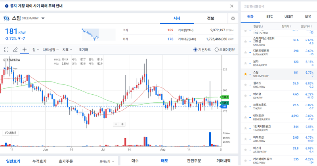
Task: Select the 칠리즈 CHZ/KRW row
Action: 279,85
